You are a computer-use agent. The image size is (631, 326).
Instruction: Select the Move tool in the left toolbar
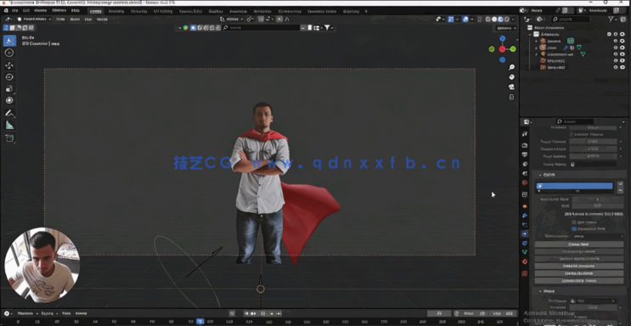(9, 65)
